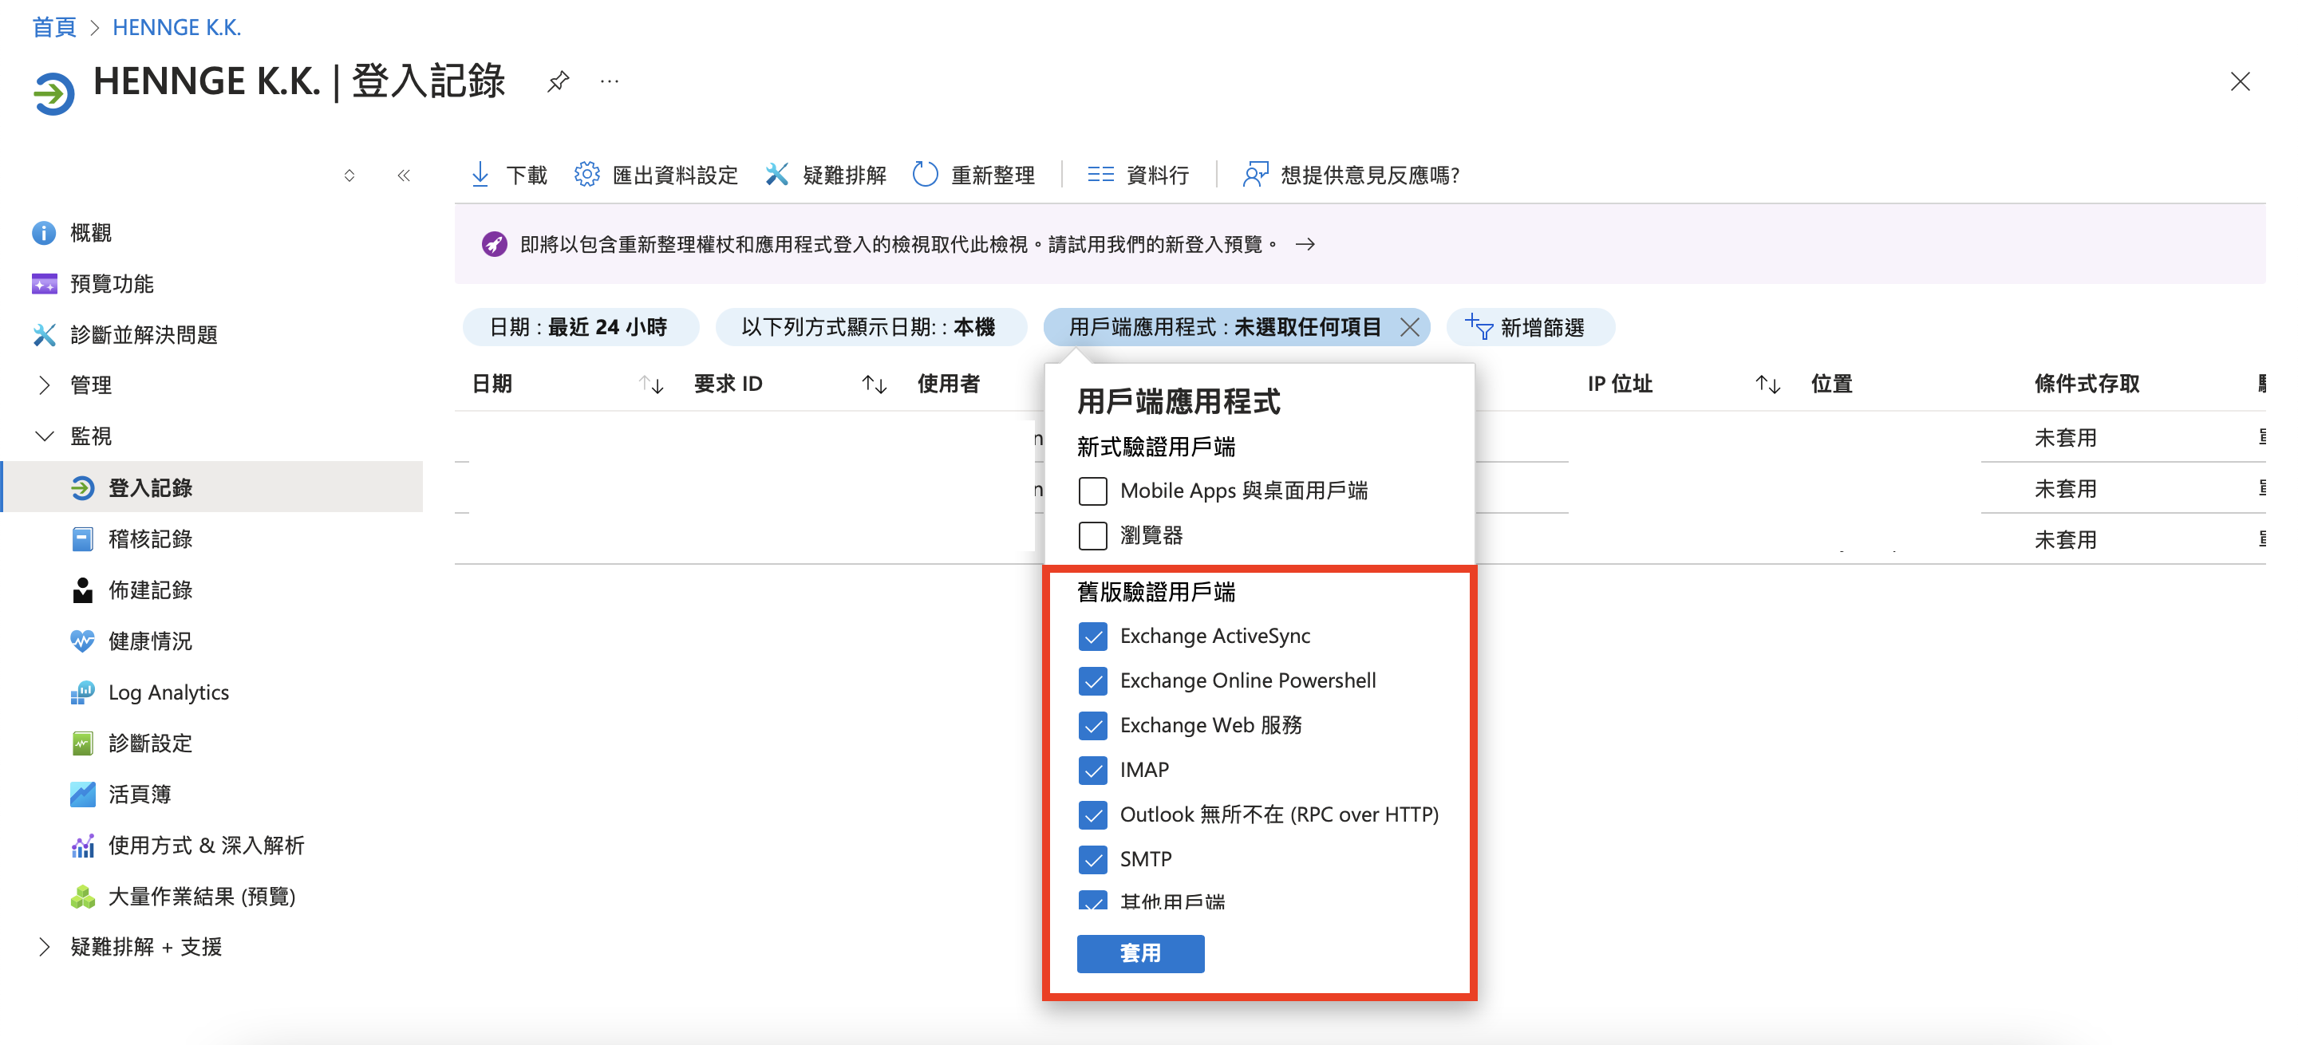Click the 套用 button

[x=1140, y=953]
